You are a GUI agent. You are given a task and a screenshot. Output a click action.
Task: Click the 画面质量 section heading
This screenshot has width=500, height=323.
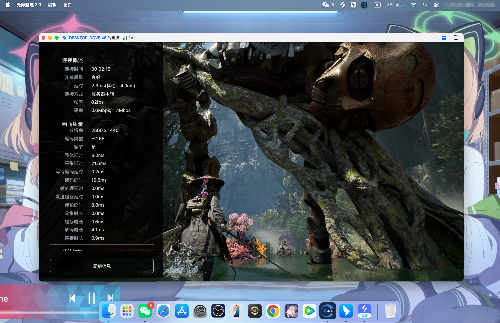coord(73,124)
